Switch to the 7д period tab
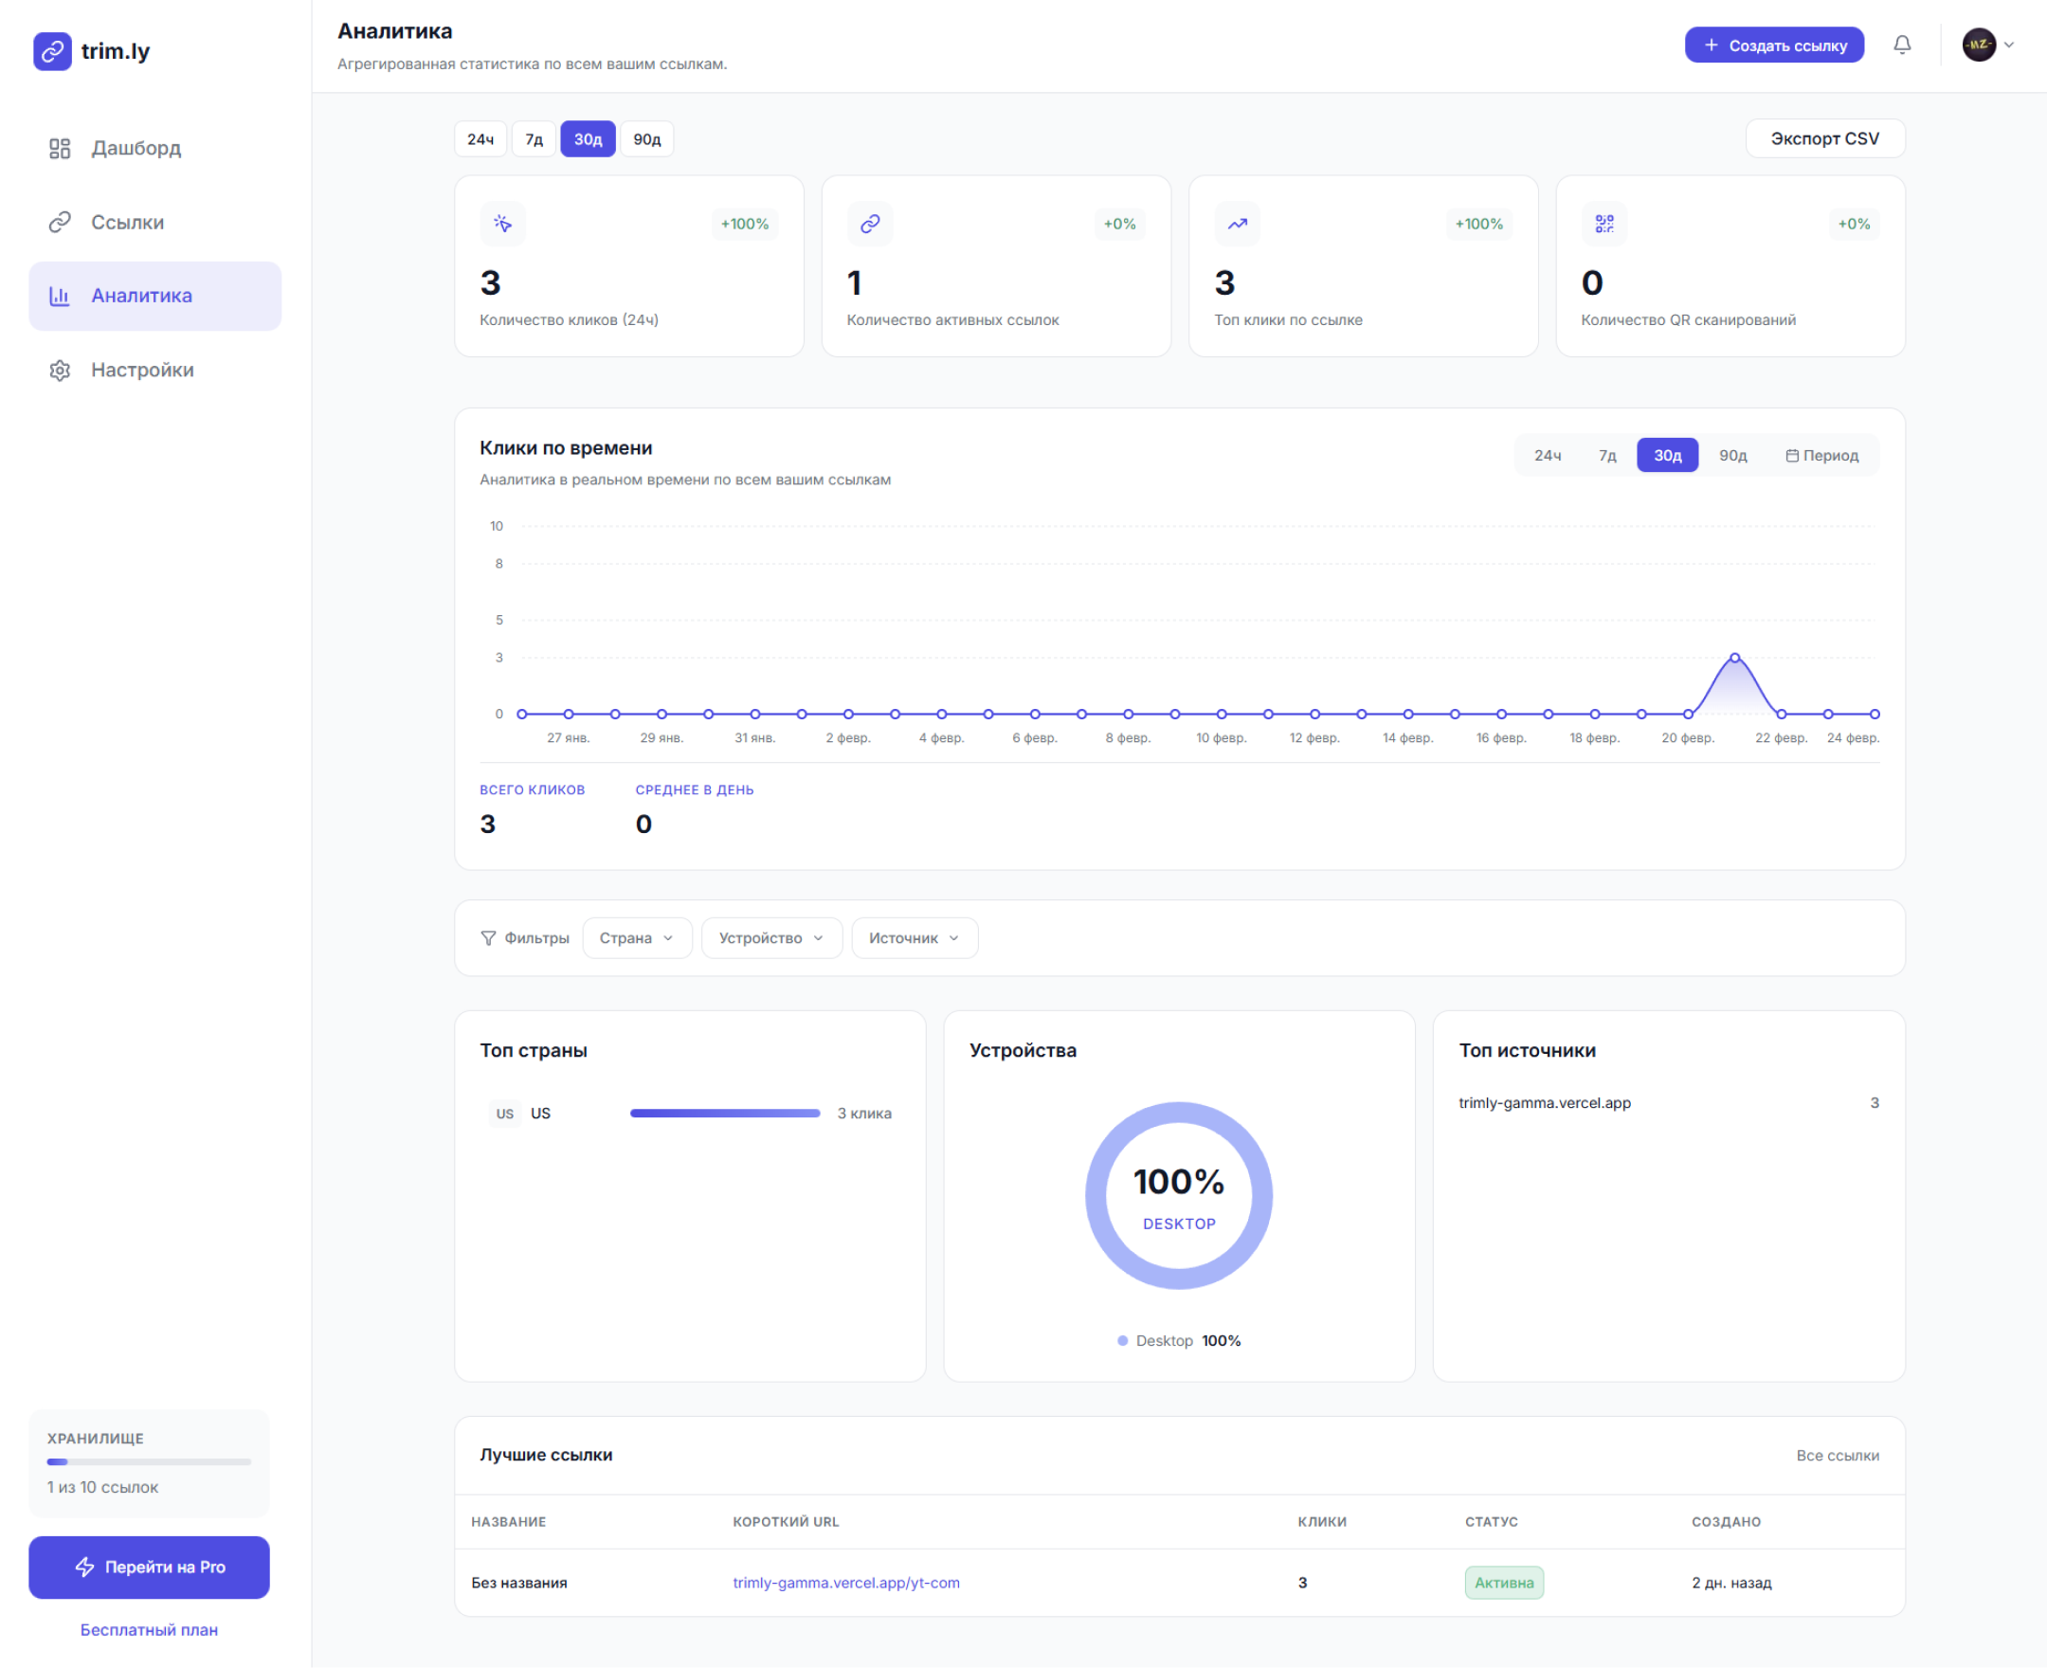Screen dimensions: 2047x1668 coord(534,138)
